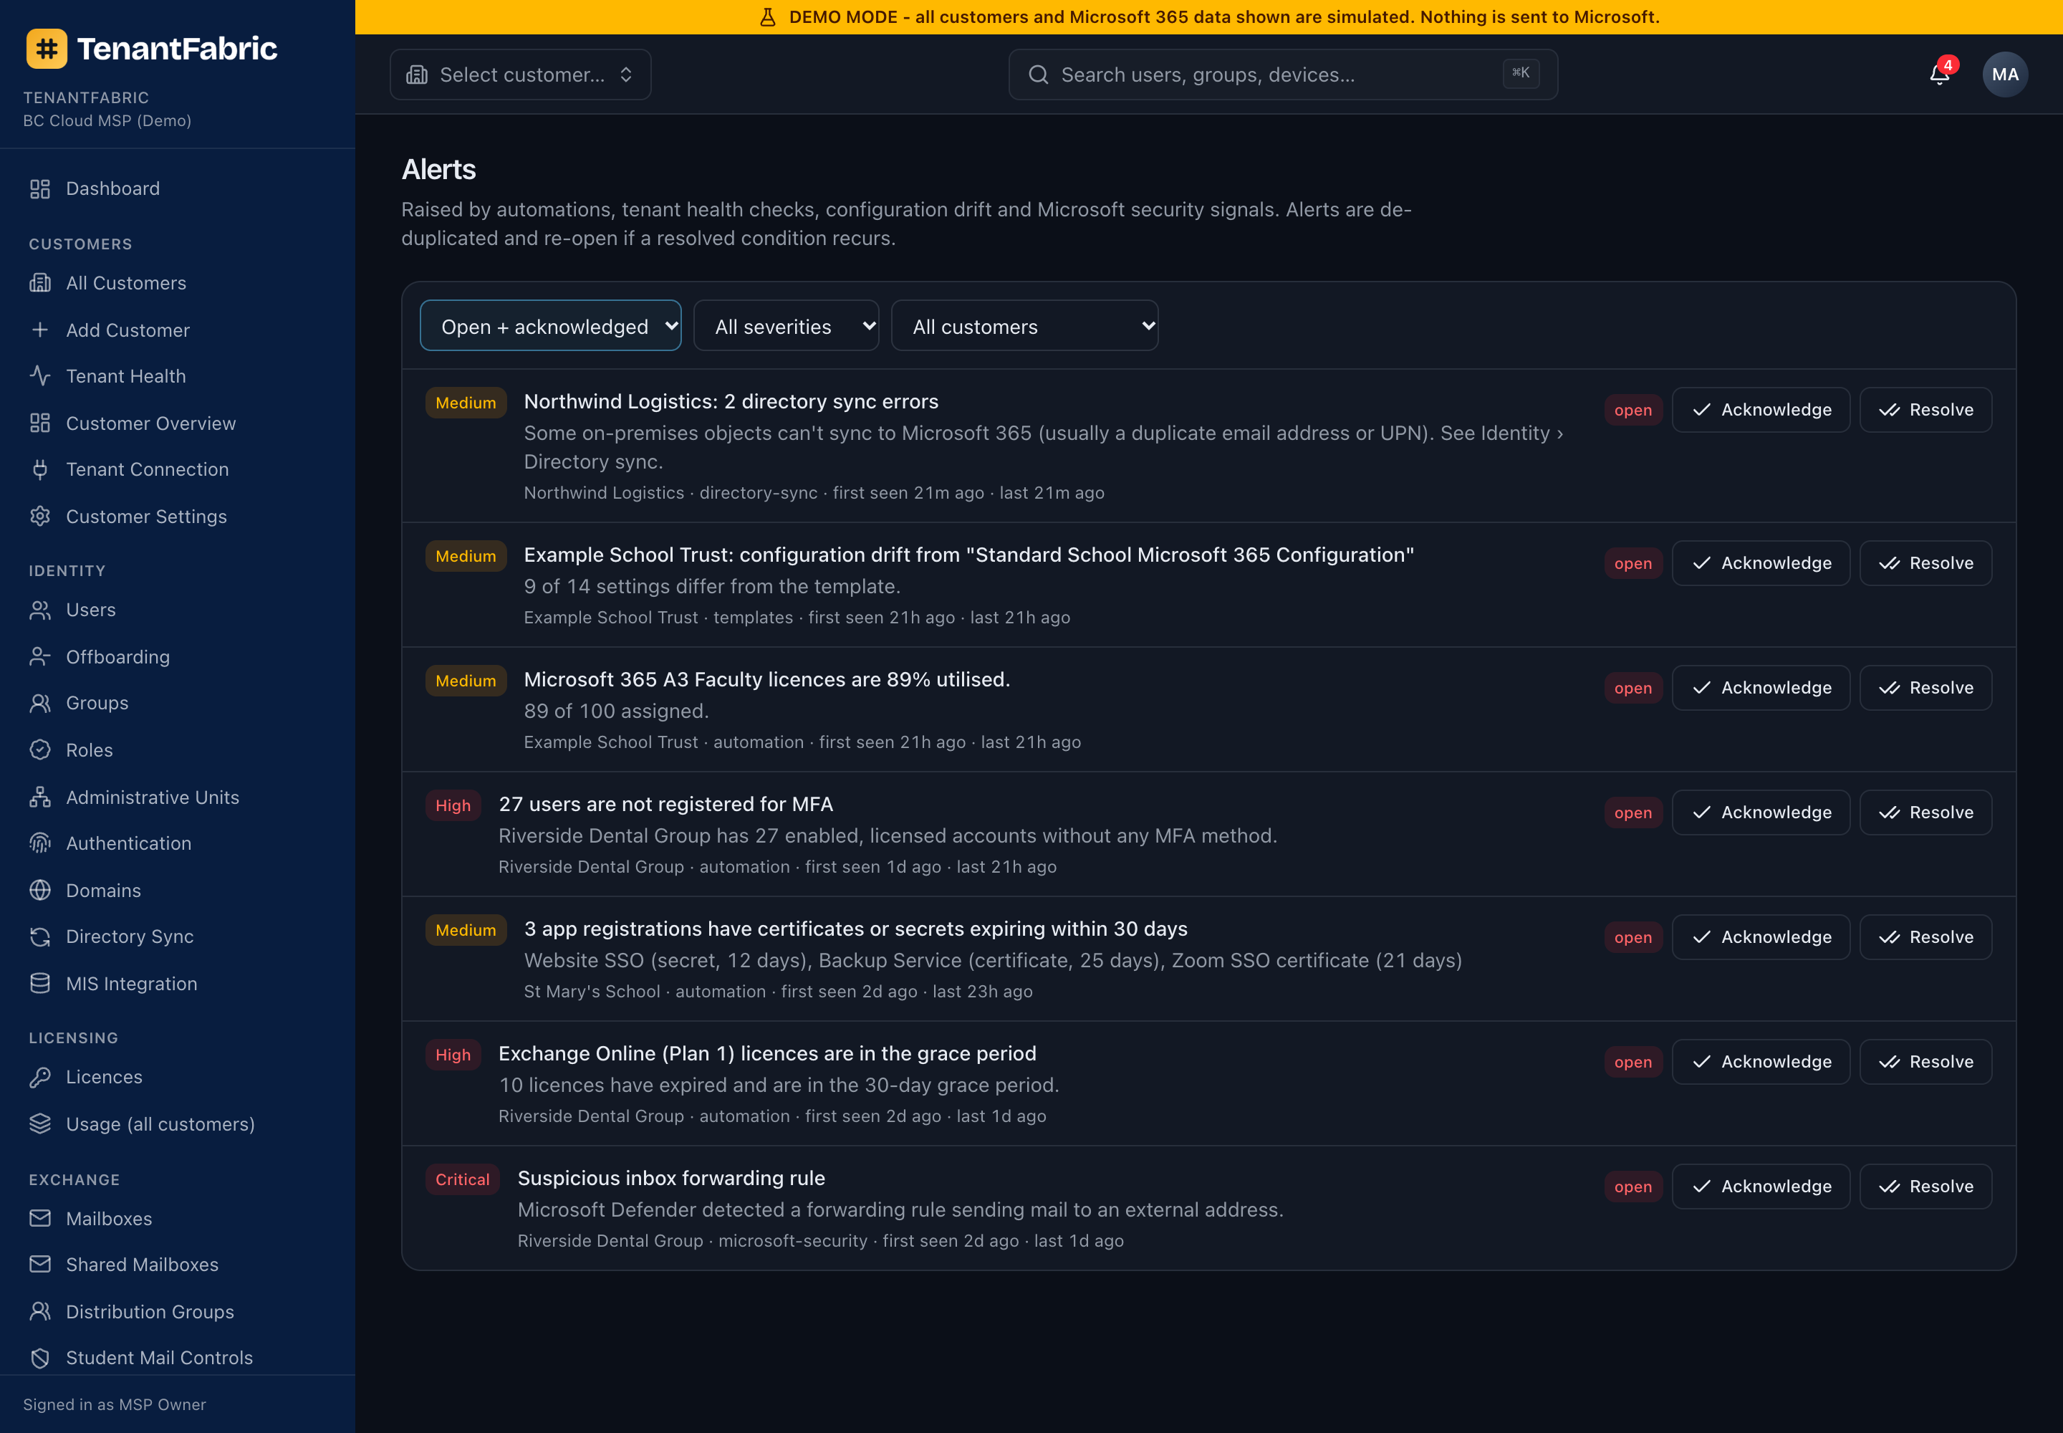Click the Domains globe icon
2063x1433 pixels.
click(x=39, y=890)
